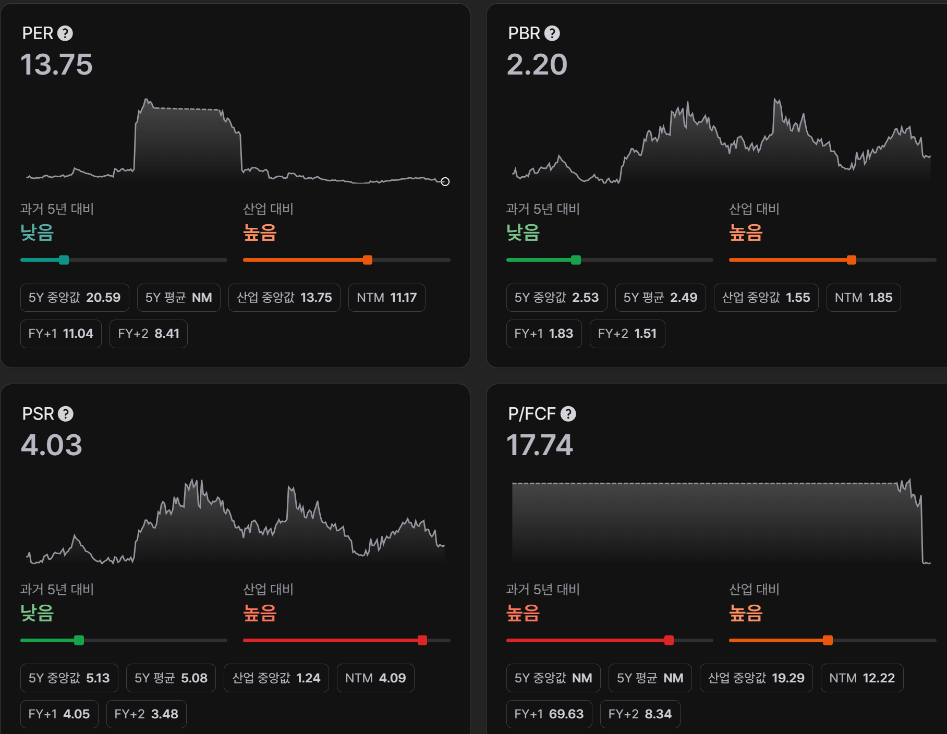Image resolution: width=947 pixels, height=734 pixels.
Task: Click the PER industry comparison orange slider handle
Action: [368, 260]
